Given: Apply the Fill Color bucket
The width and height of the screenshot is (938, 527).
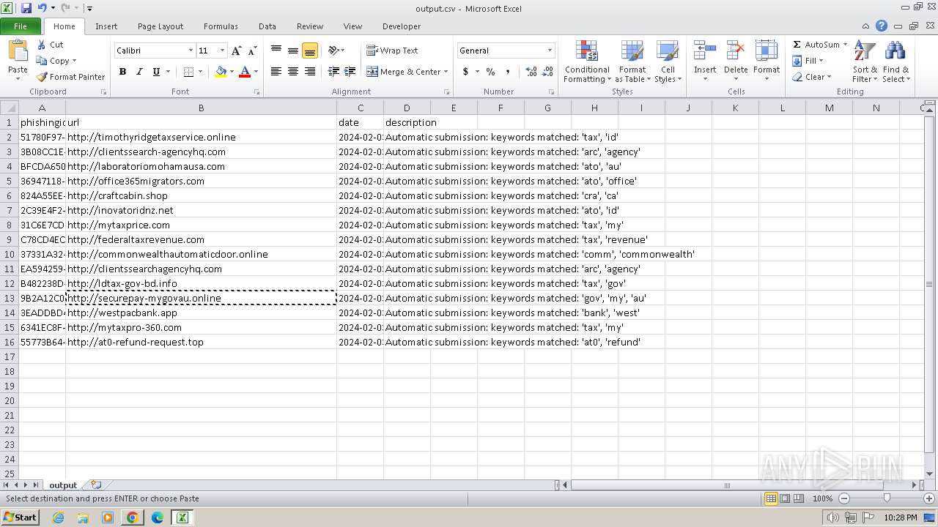Looking at the screenshot, I should 221,72.
